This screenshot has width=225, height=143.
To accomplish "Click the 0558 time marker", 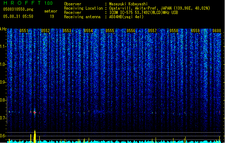I will (x=174, y=31).
